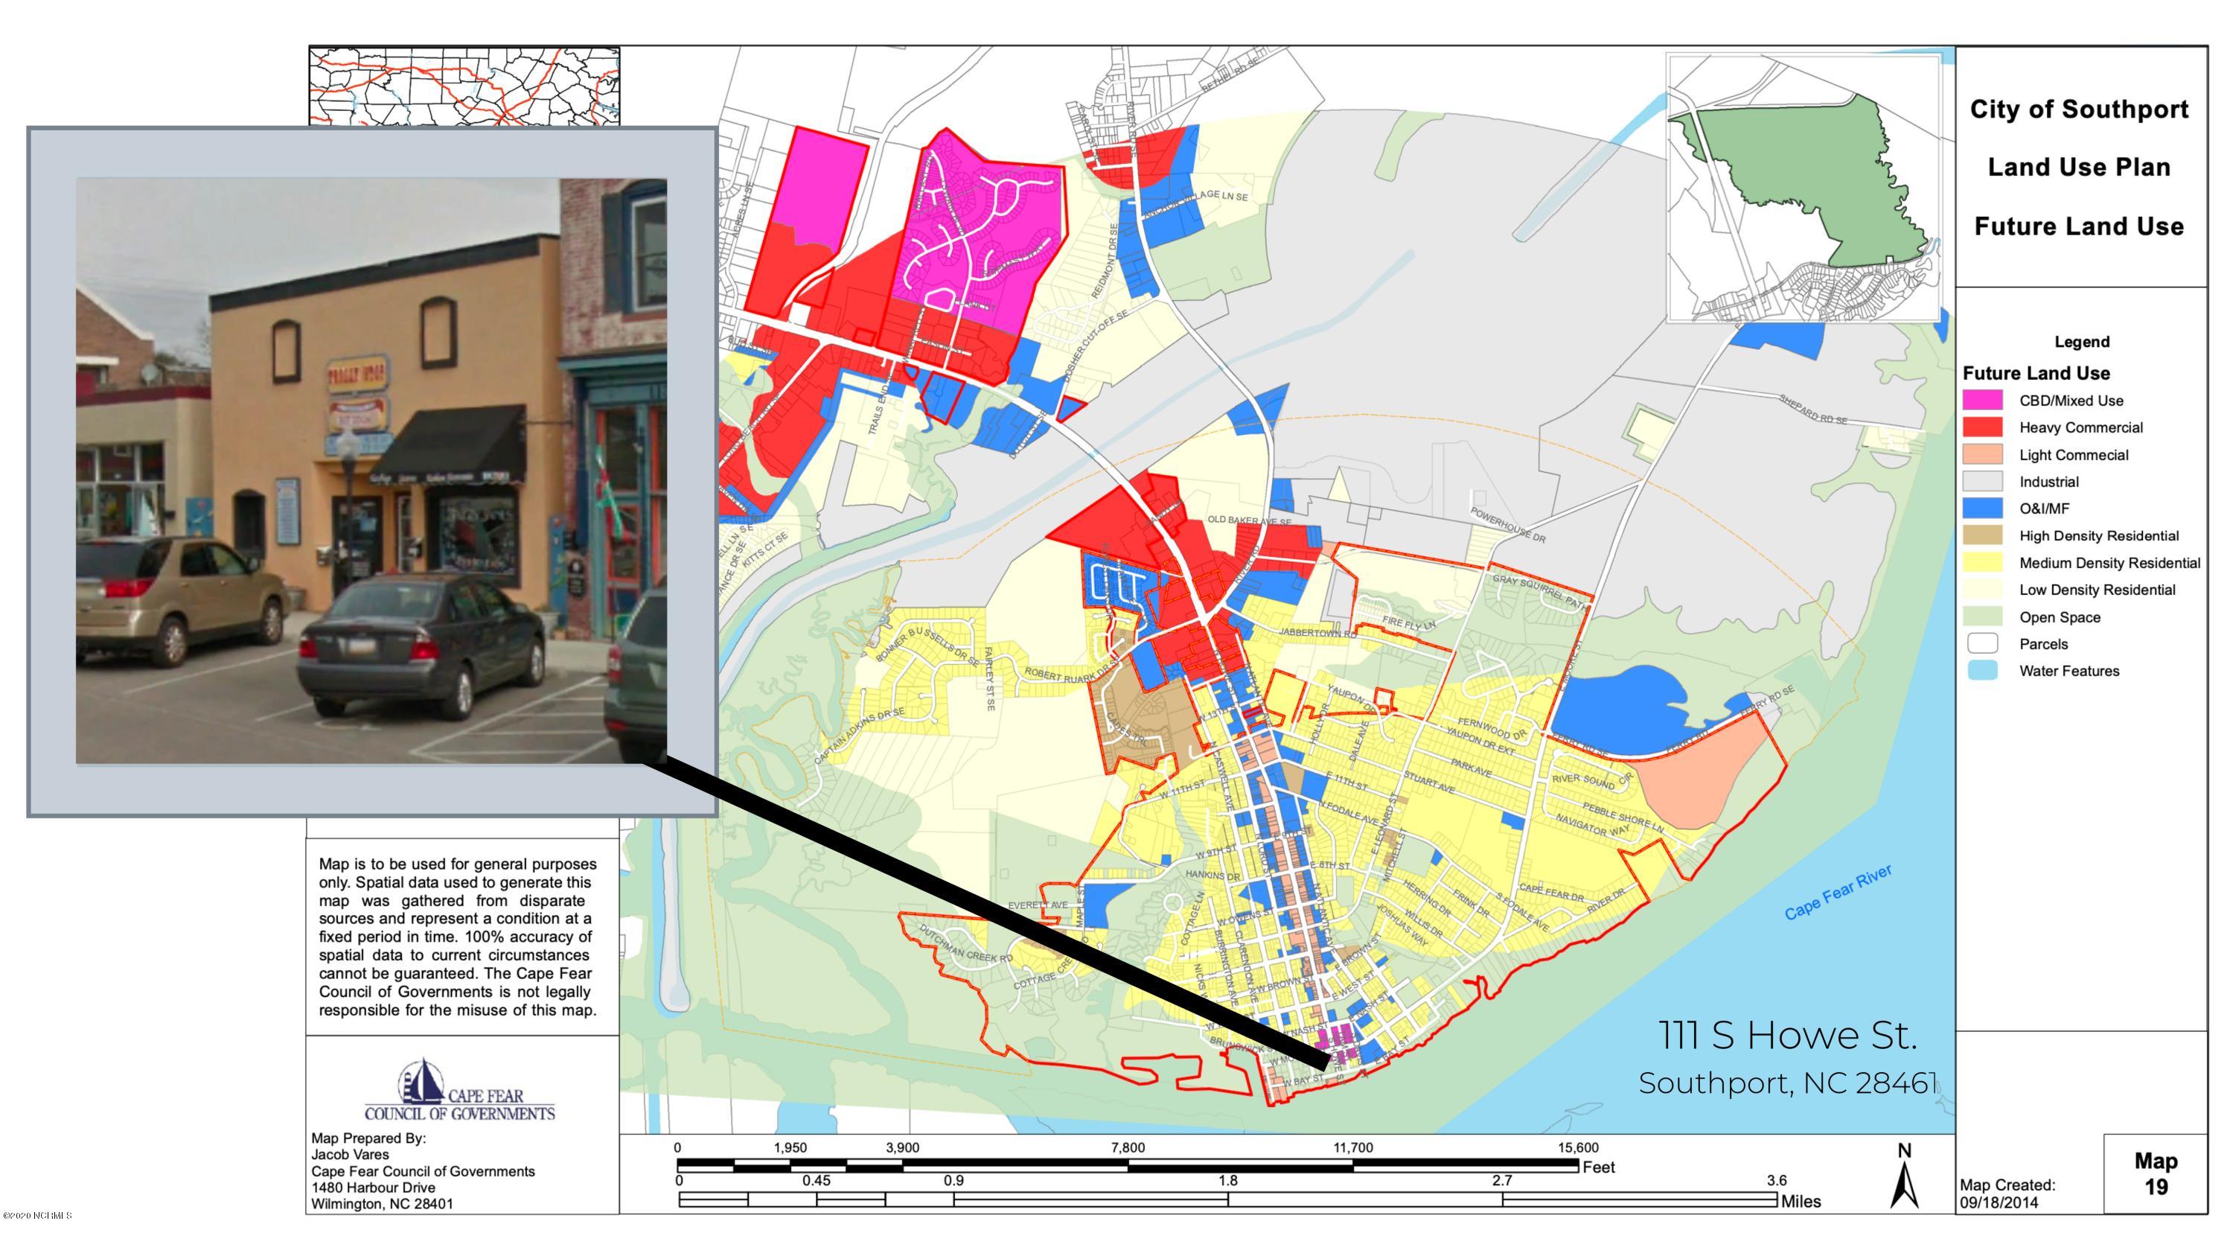Click the 'POWERHOUSE DR' street label

[1508, 526]
